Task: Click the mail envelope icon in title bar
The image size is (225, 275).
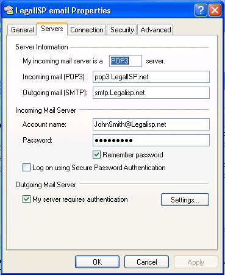Action: (9, 10)
